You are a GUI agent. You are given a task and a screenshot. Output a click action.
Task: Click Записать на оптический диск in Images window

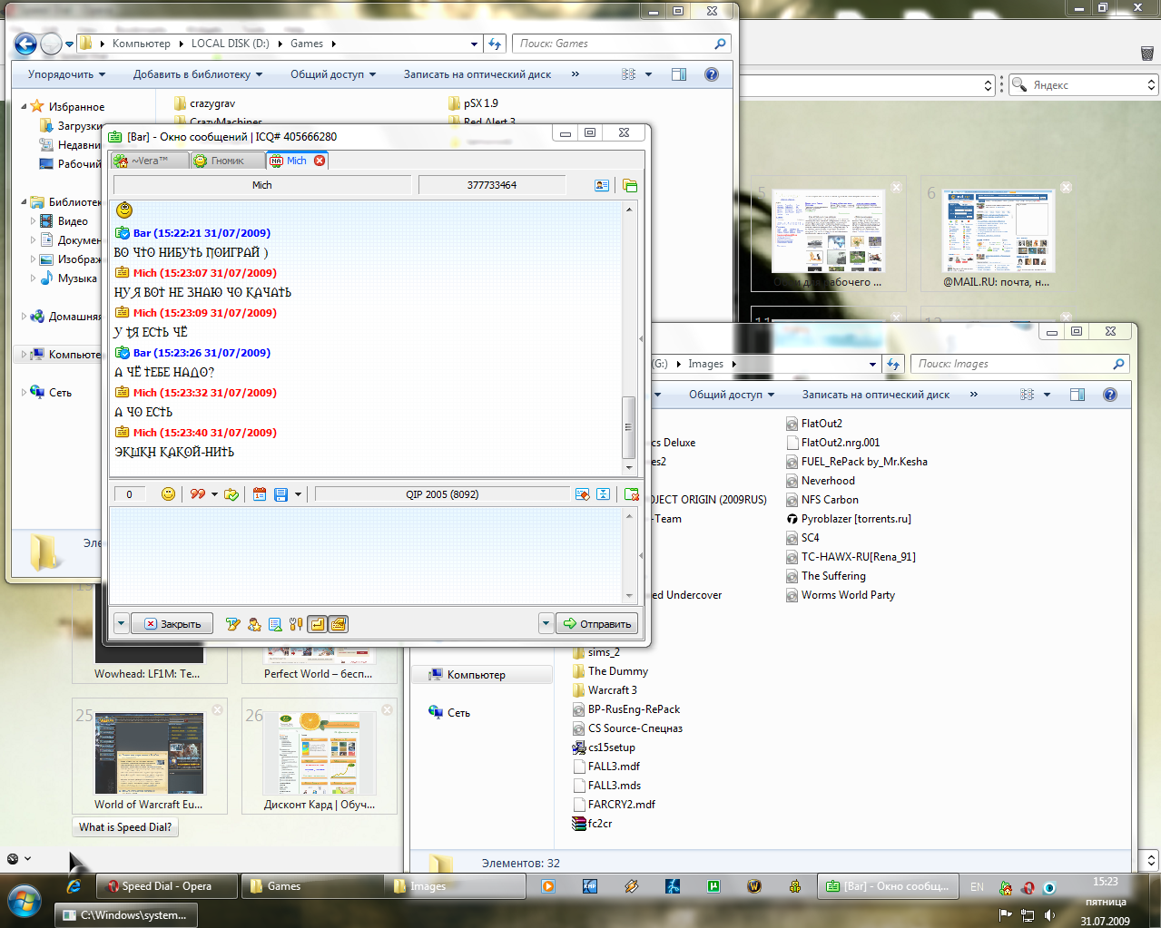pos(876,395)
